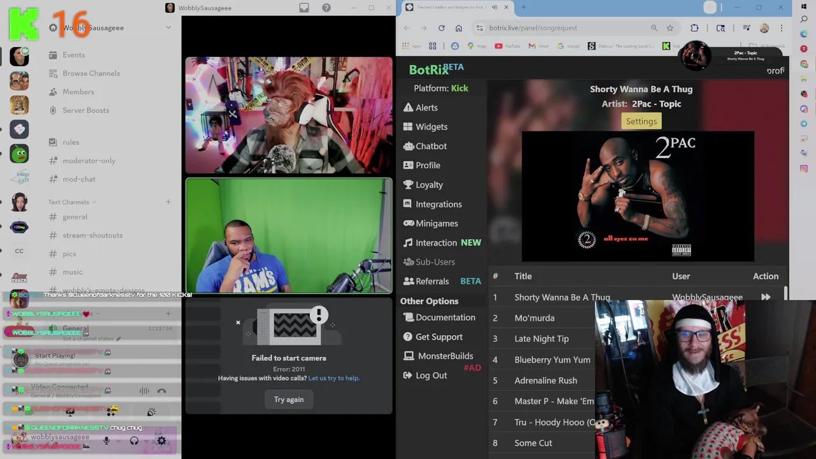Open Maps bookmark
The width and height of the screenshot is (816, 459).
click(x=476, y=46)
